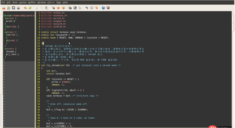This screenshot has width=235, height=128.
Task: Click the '#include <termios.h>' line
Action: (x=54, y=16)
